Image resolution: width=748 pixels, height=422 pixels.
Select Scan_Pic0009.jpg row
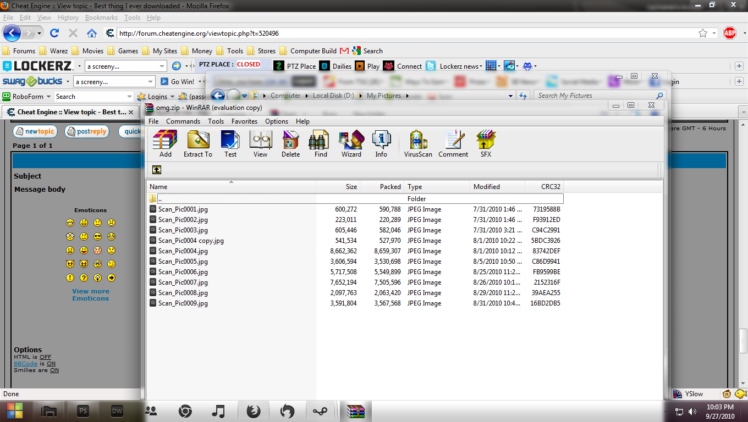coord(355,303)
